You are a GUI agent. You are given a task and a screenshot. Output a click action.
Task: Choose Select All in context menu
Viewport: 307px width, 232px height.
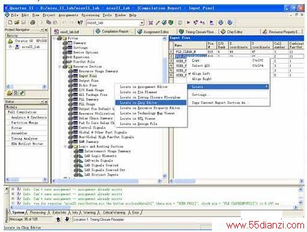coord(201,66)
